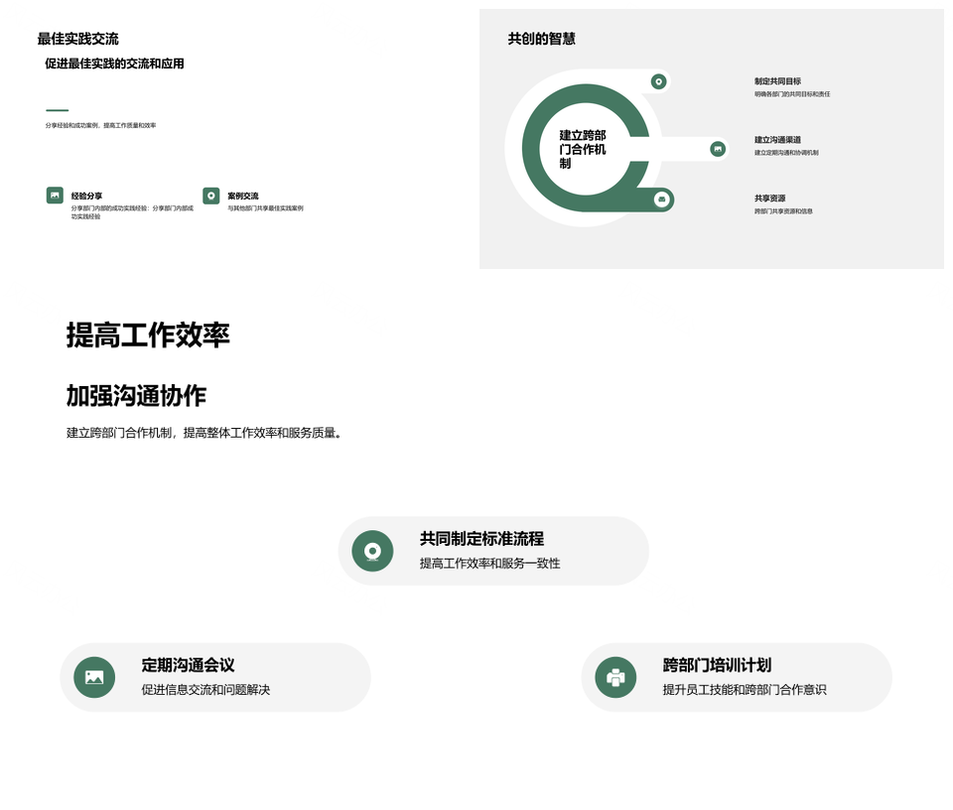Click the green icon beside 案例交流
The height and width of the screenshot is (810, 953).
[210, 196]
